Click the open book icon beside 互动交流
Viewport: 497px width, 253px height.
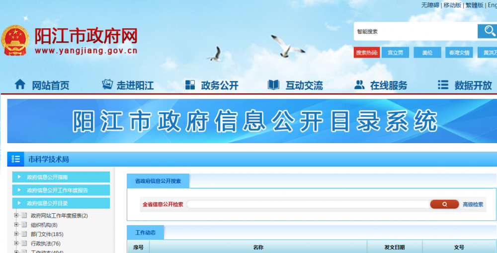(273, 85)
